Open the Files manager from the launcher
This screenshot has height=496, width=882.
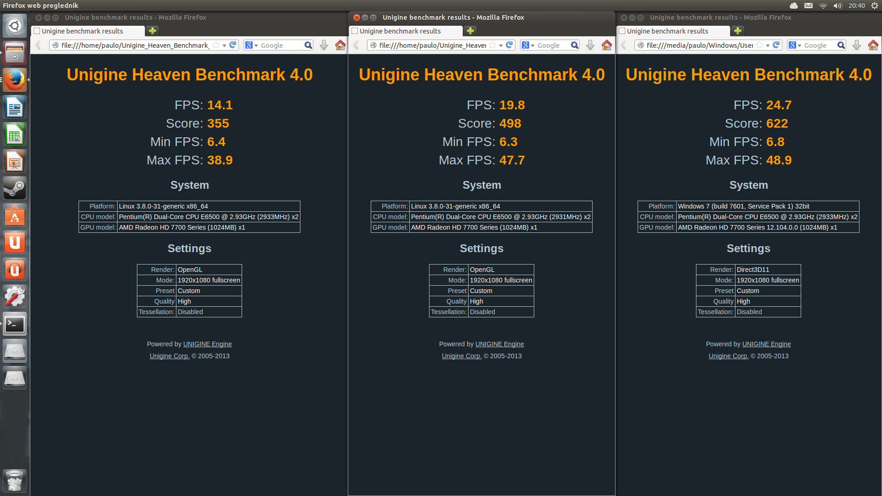(x=15, y=53)
